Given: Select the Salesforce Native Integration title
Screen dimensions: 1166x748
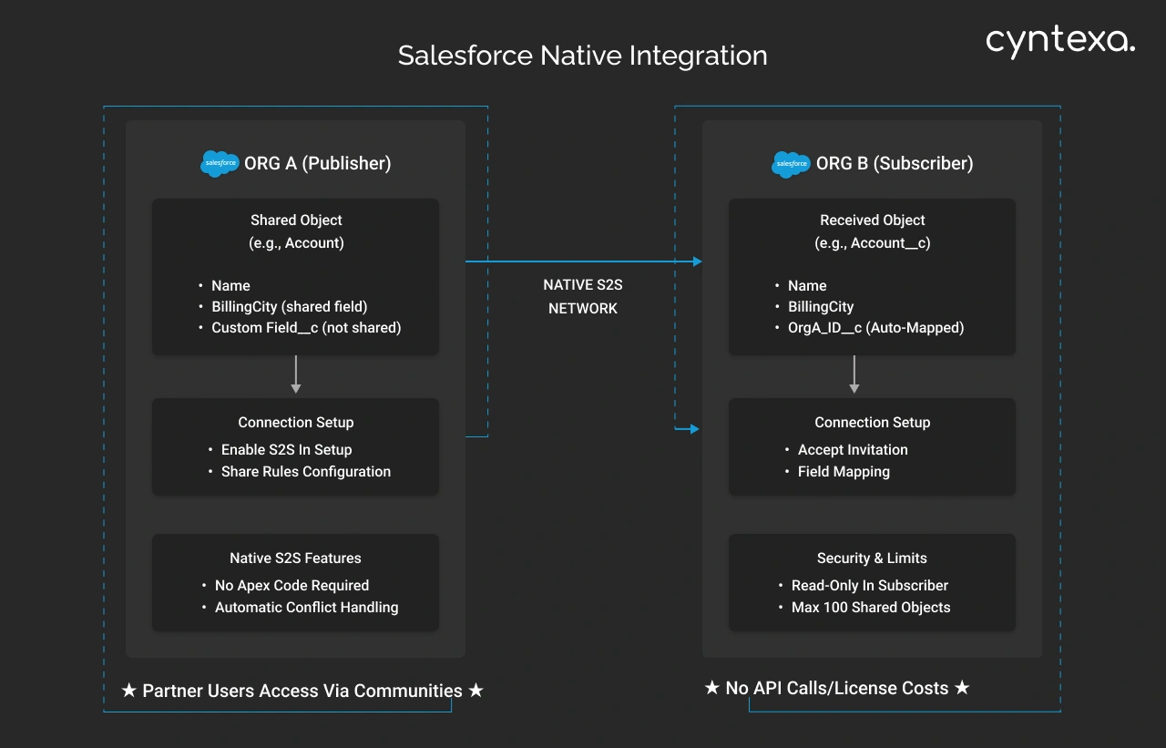Looking at the screenshot, I should [x=583, y=55].
